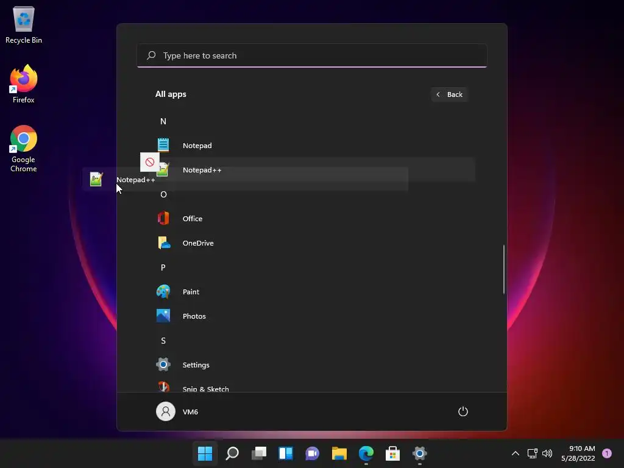This screenshot has width=624, height=468.
Task: Click the network status tray icon
Action: point(533,453)
